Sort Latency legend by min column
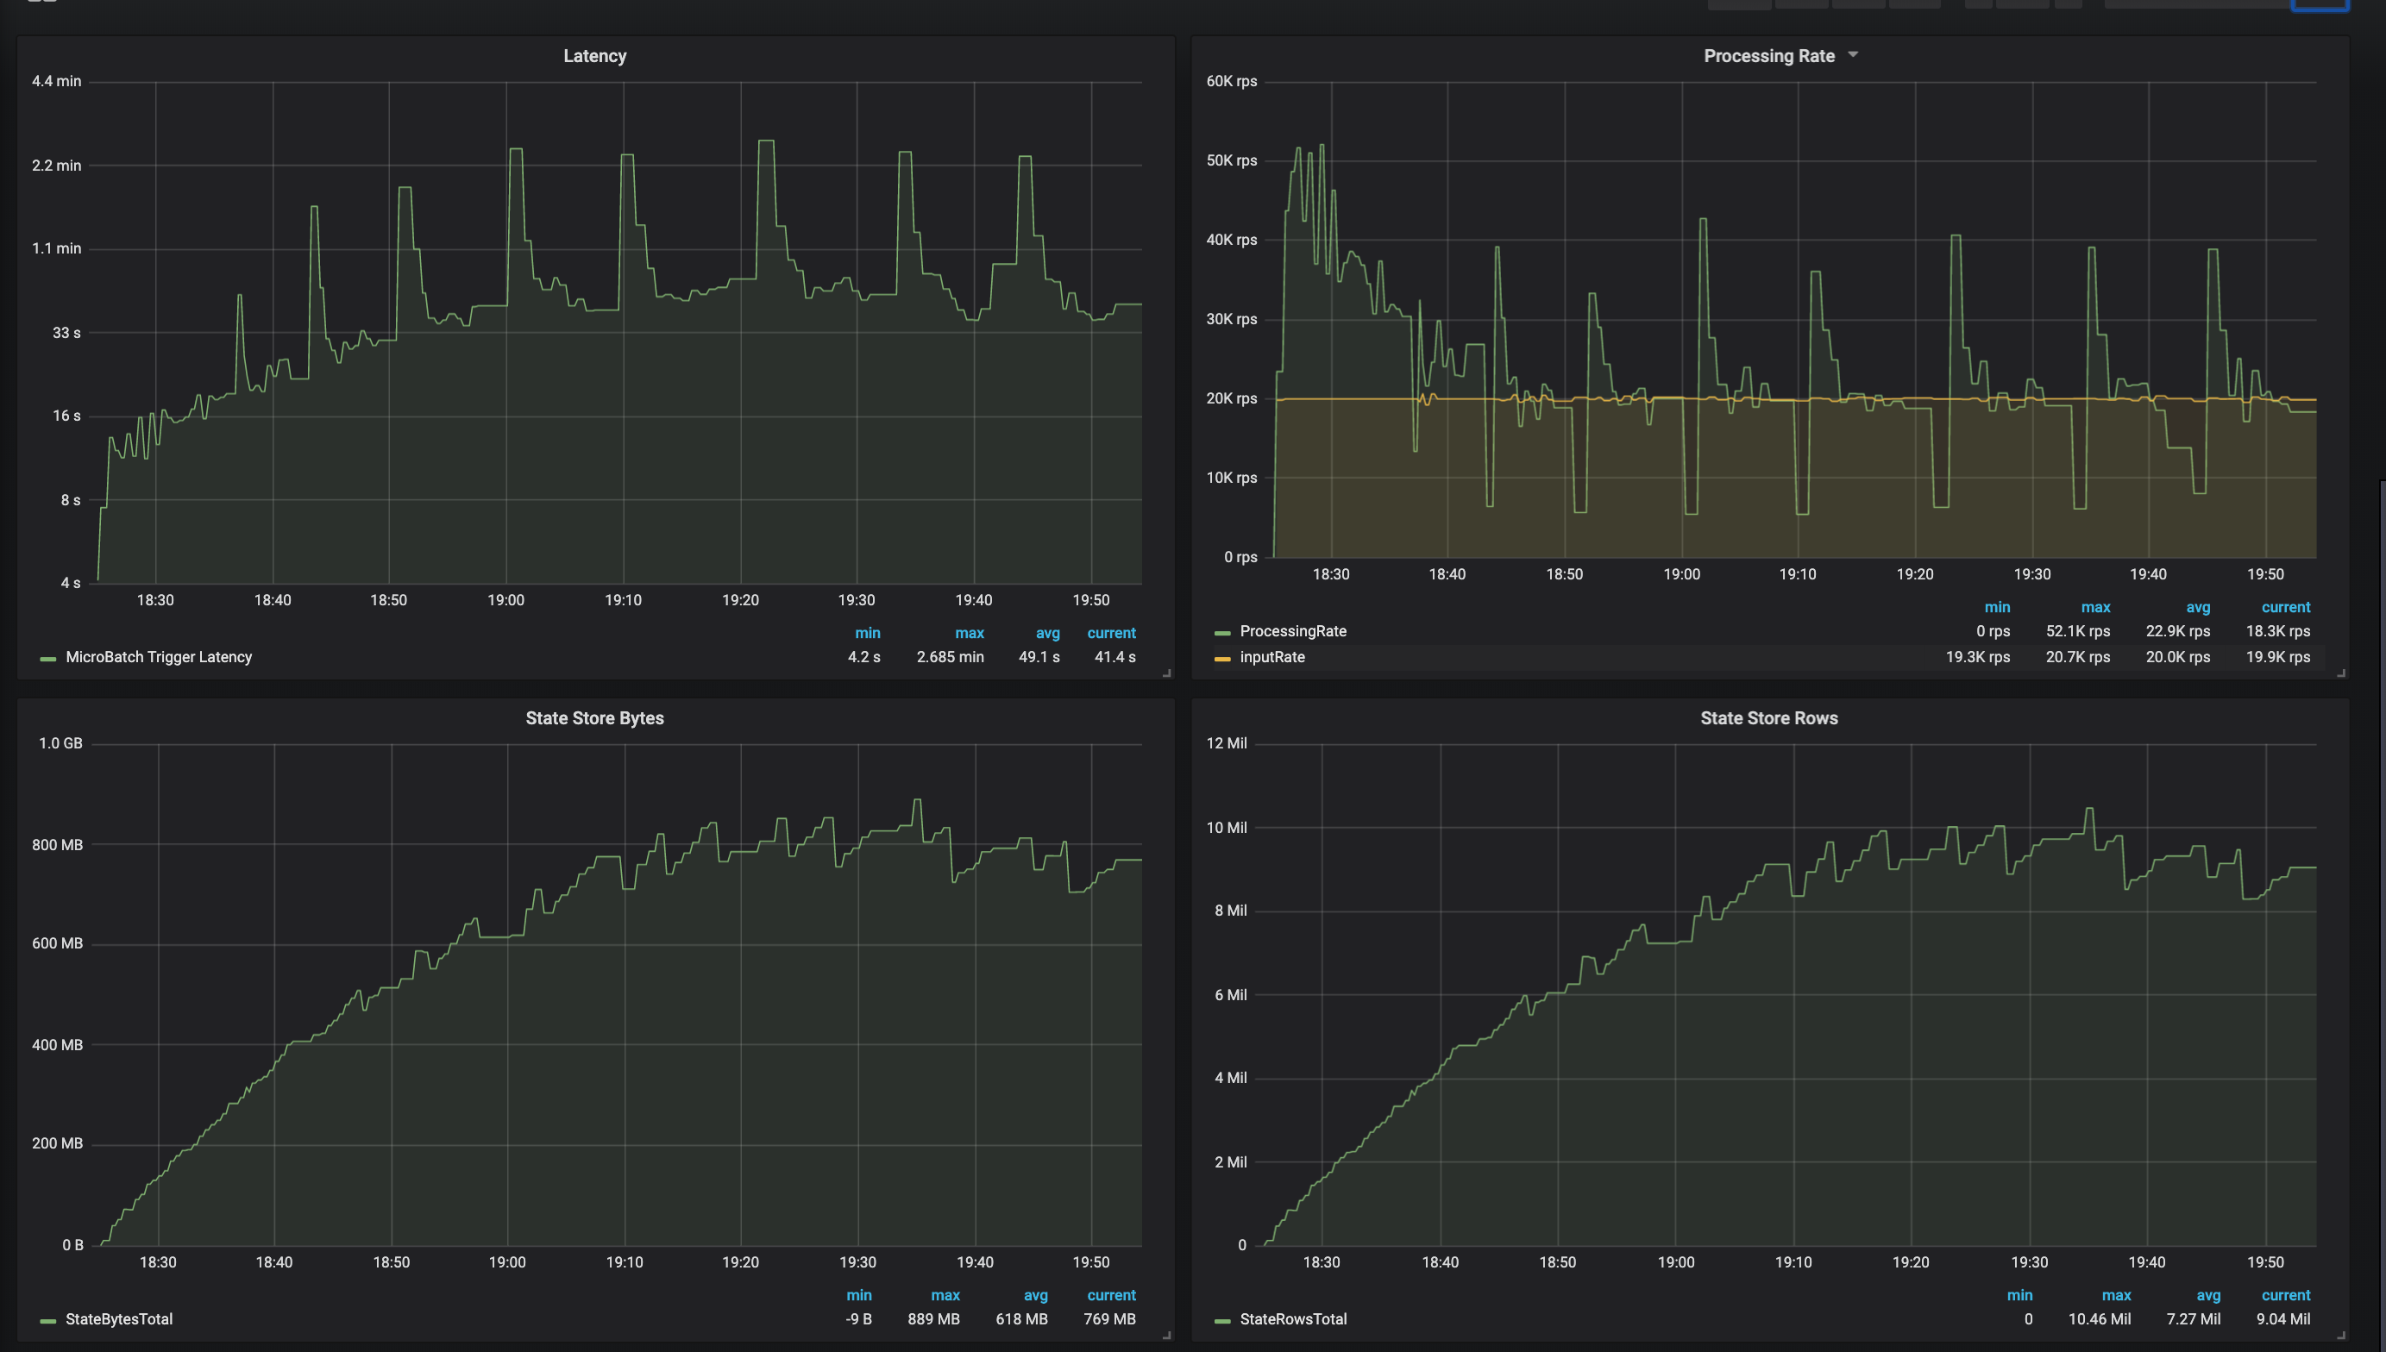Viewport: 2386px width, 1352px height. click(x=868, y=632)
